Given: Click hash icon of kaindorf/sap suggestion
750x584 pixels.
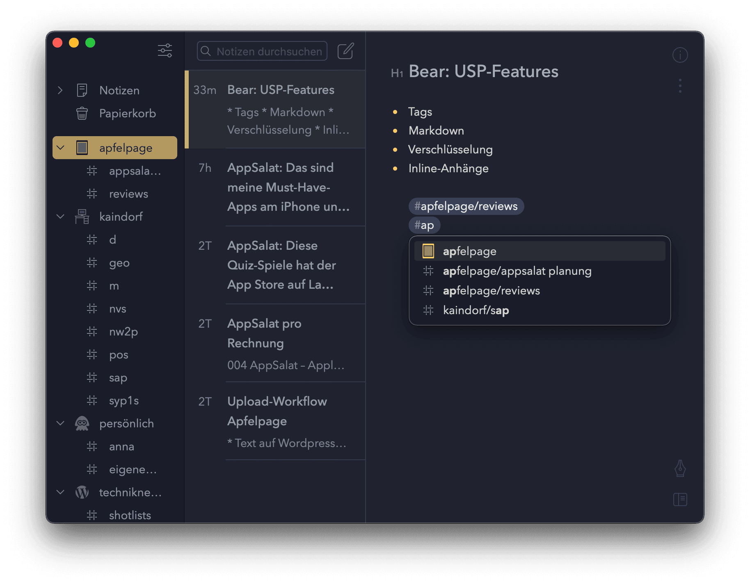Looking at the screenshot, I should (x=428, y=310).
